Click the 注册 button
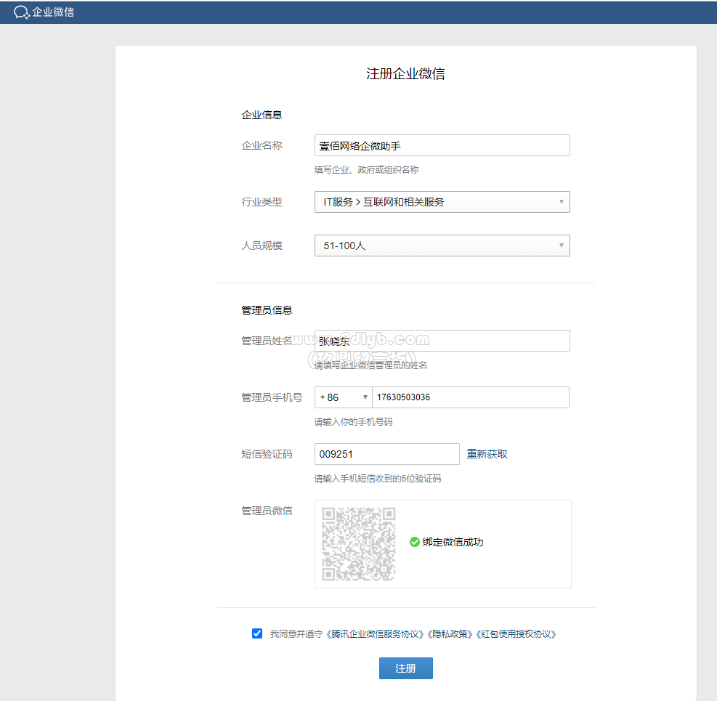Viewport: 717px width, 701px height. click(x=405, y=668)
